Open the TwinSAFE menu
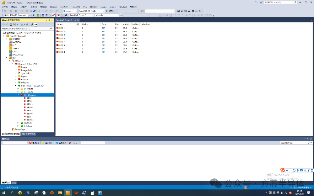This screenshot has height=196, width=314. (x=76, y=7)
